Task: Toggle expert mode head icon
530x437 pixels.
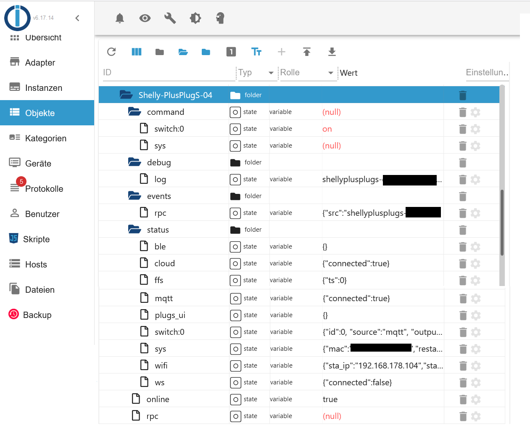Action: point(220,18)
